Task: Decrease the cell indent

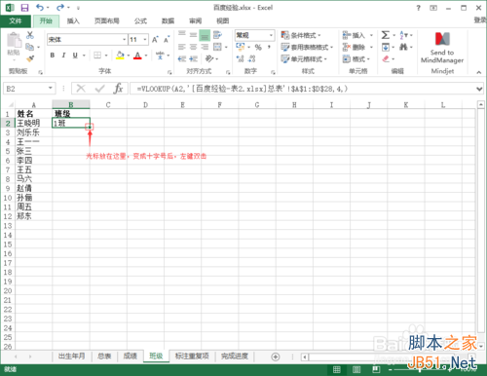Action: tap(182, 58)
